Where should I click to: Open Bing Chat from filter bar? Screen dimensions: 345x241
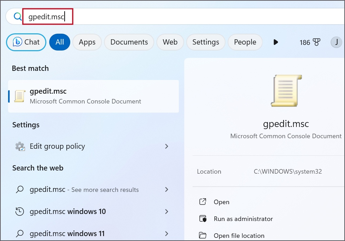26,42
